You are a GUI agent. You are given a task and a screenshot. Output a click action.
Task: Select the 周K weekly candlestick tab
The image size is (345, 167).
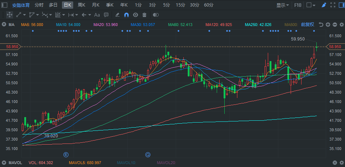82,5
